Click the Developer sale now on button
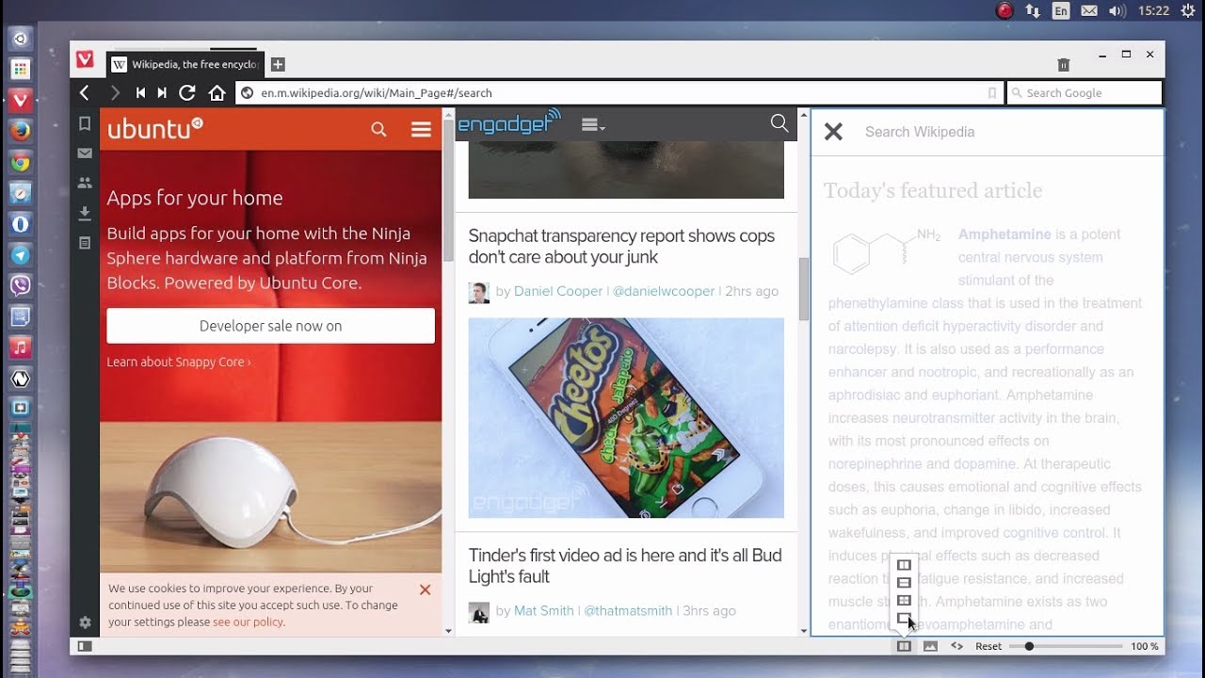Image resolution: width=1205 pixels, height=678 pixels. click(x=271, y=326)
